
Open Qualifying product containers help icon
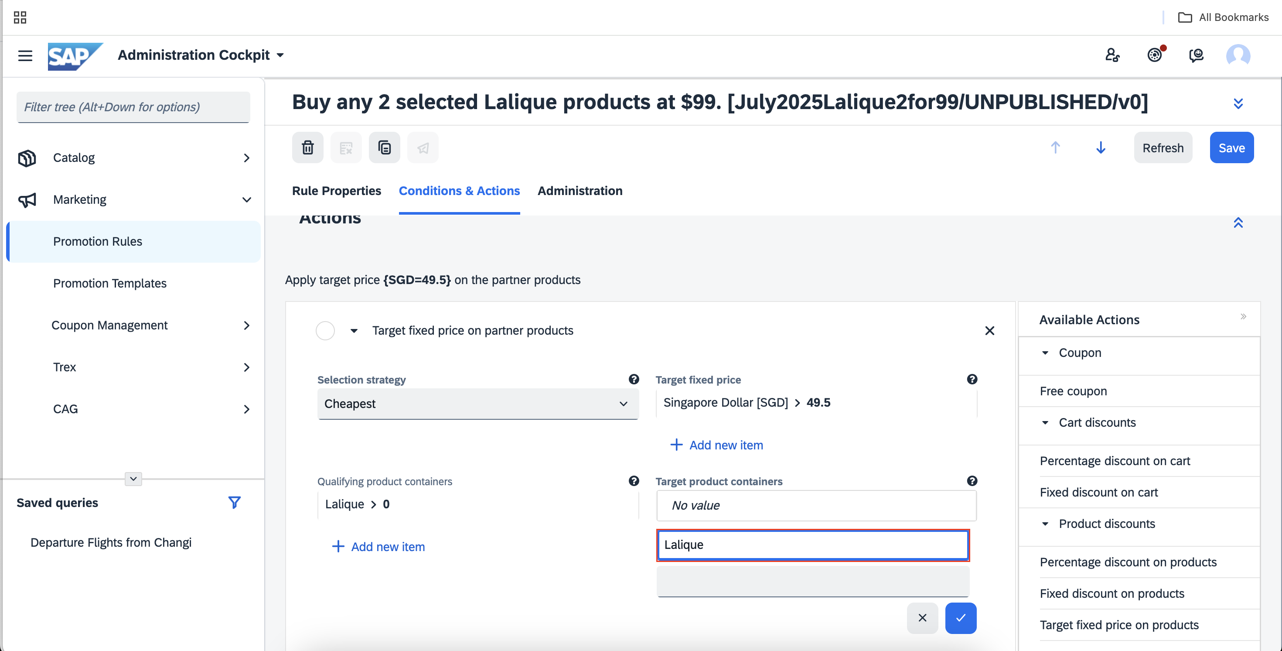tap(634, 481)
